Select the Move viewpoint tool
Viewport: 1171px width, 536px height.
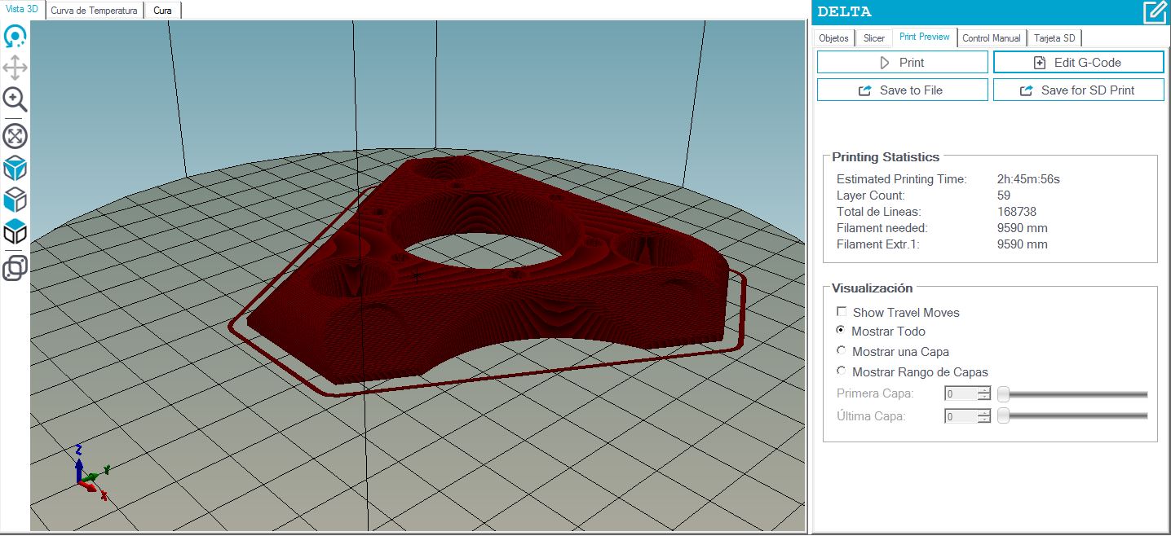tap(15, 68)
